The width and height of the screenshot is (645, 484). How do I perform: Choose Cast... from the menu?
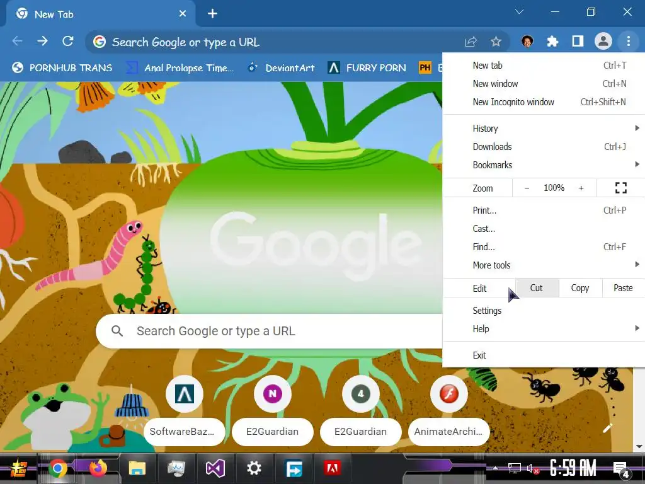click(544, 228)
